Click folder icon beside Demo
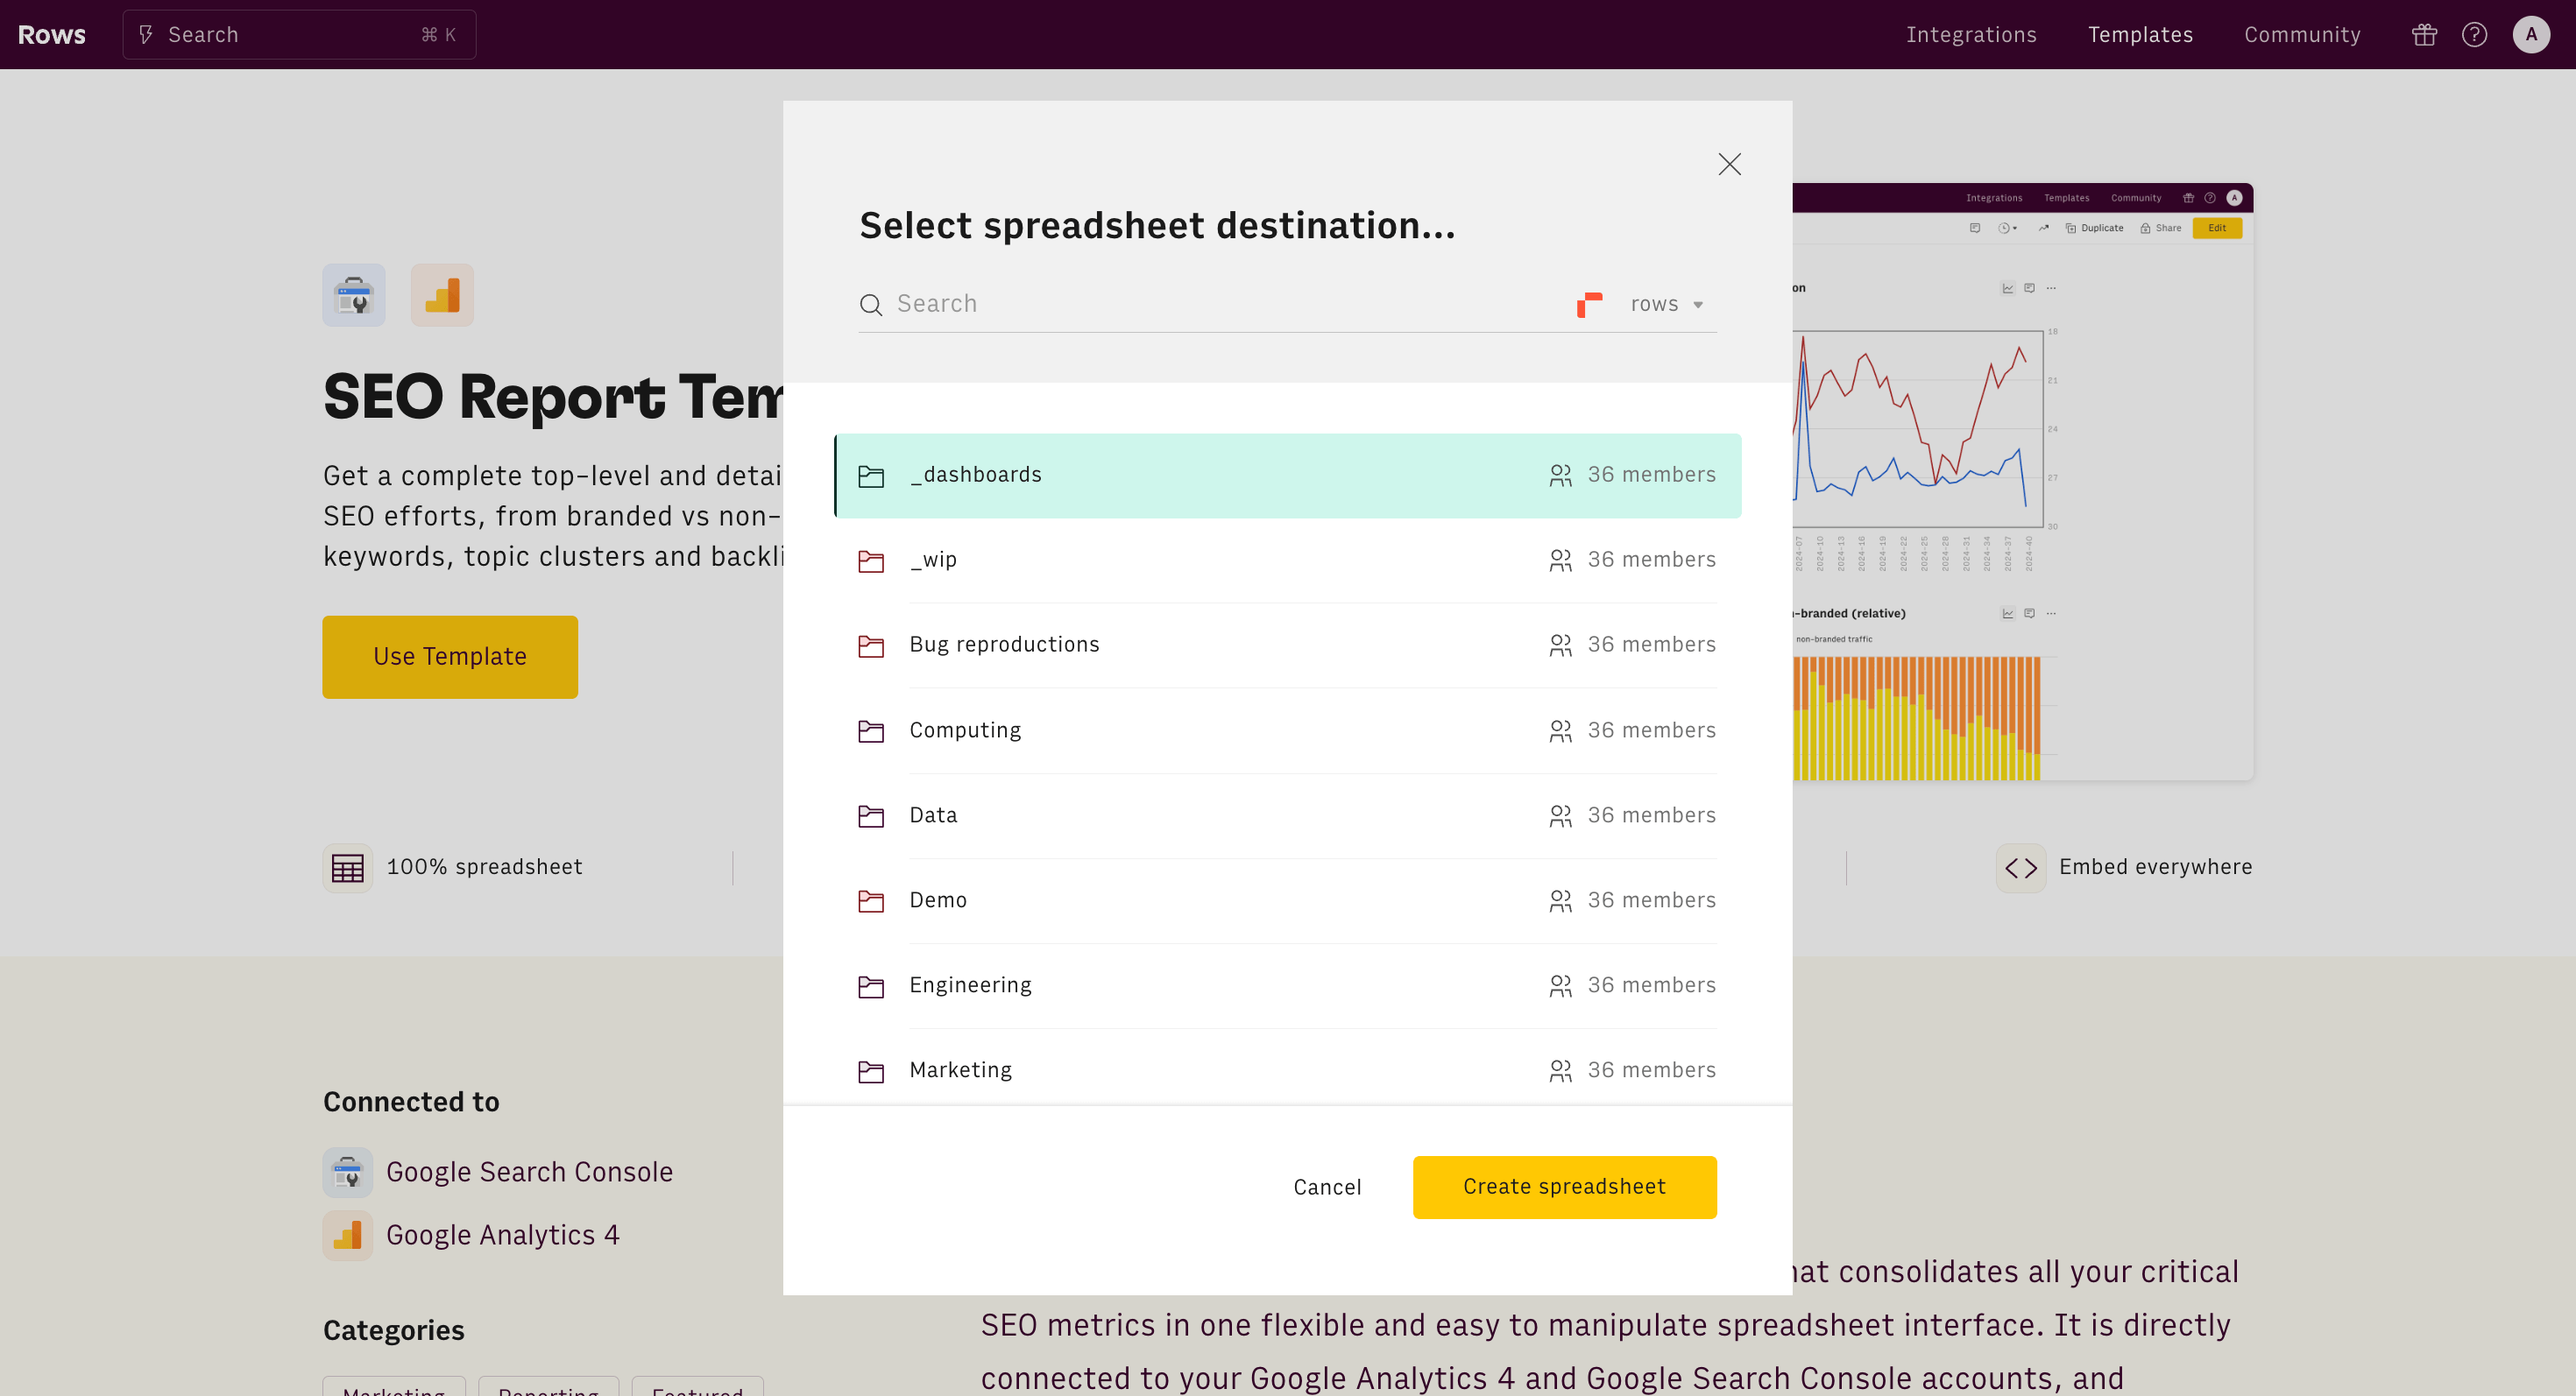This screenshot has width=2576, height=1396. point(871,901)
